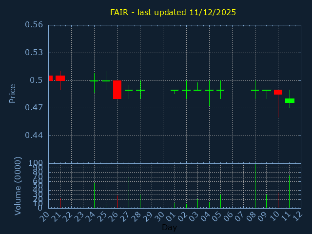Click the Volume (0000) axis title
Screen dimensions: 312x234
click(18, 186)
